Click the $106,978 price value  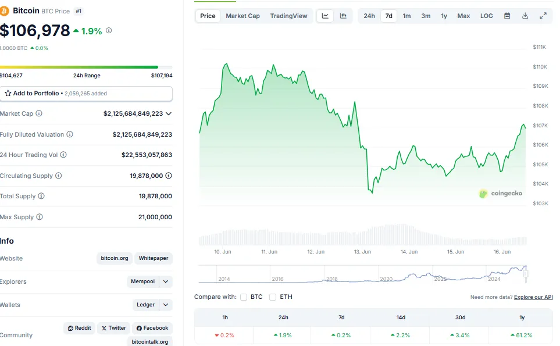(35, 31)
